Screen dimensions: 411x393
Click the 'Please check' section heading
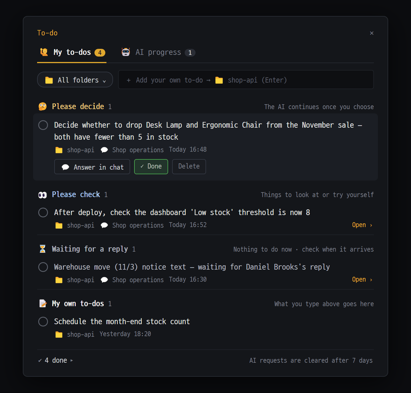coord(76,195)
